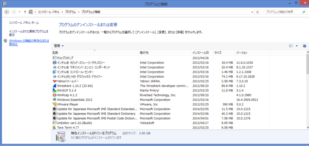Sort by 名前 column header

tap(95, 53)
